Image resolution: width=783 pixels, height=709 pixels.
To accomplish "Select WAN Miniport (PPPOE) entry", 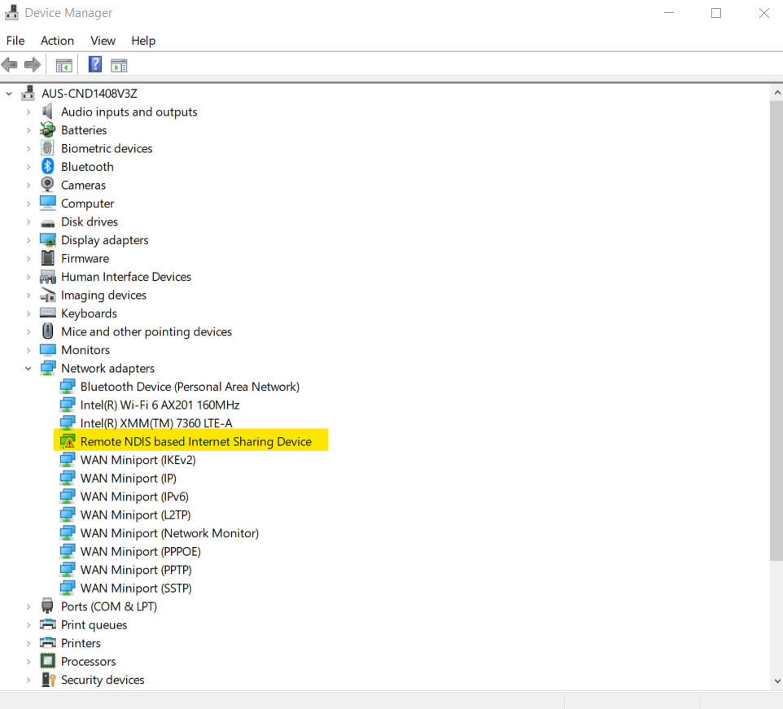I will (x=140, y=551).
